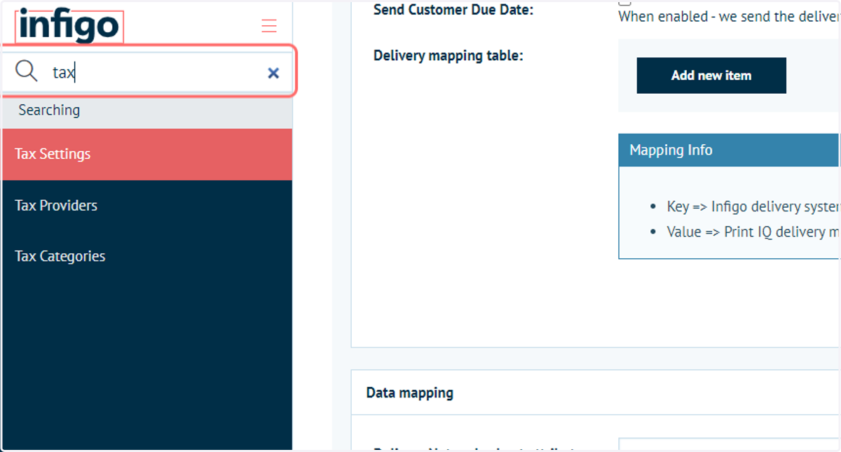Toggle the hamburger menu icon
Image resolution: width=841 pixels, height=452 pixels.
pyautogui.click(x=269, y=27)
